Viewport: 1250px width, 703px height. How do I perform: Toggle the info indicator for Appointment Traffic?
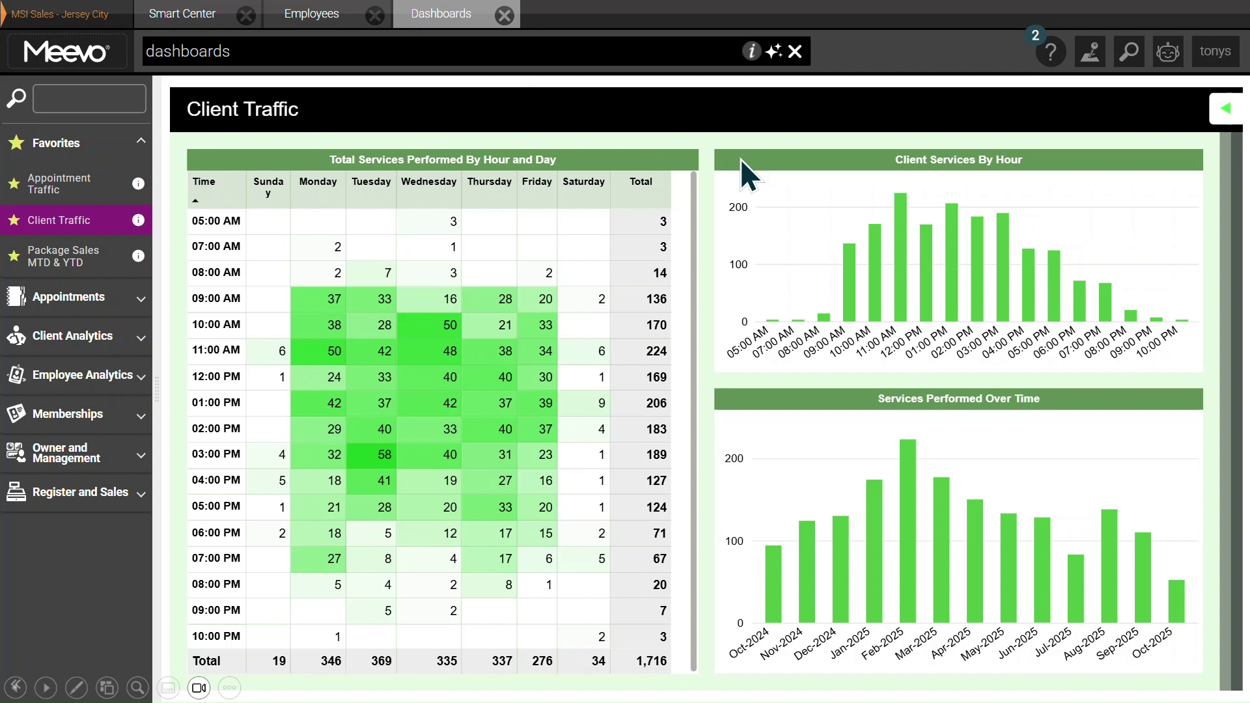coord(138,184)
